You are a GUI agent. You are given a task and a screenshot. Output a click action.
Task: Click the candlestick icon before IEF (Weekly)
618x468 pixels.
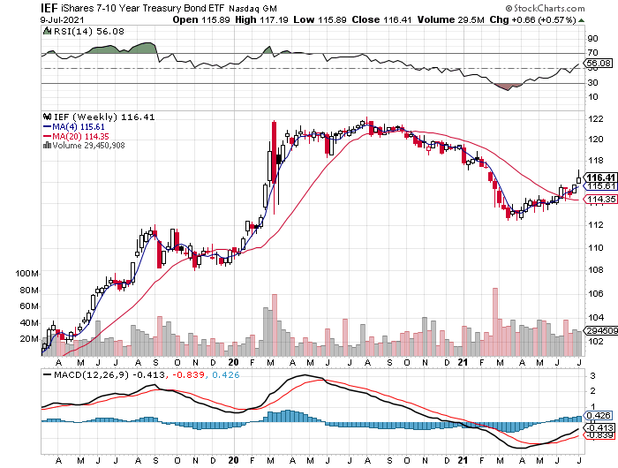tap(48, 117)
